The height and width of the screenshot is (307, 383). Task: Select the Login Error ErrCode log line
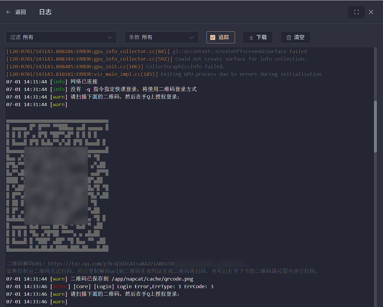tap(110, 286)
